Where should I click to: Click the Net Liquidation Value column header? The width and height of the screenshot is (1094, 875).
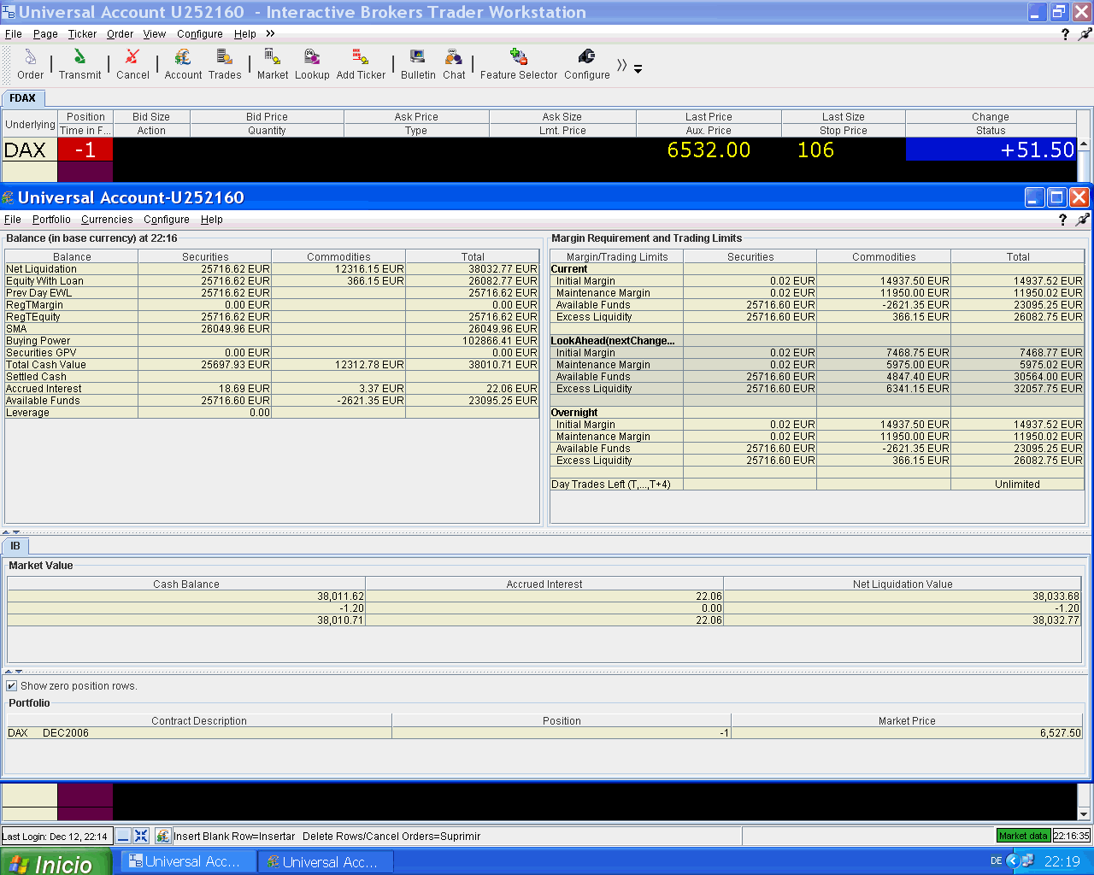[x=903, y=584]
